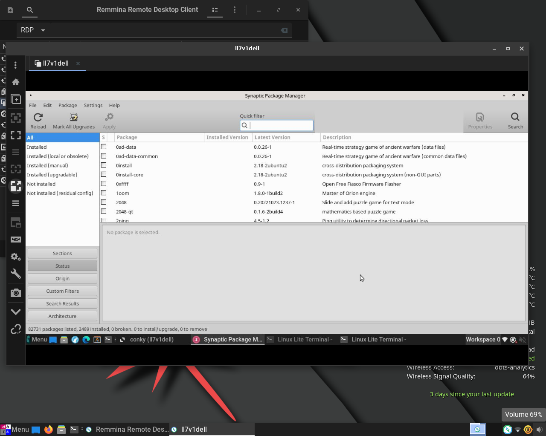The height and width of the screenshot is (436, 546).
Task: Click the Custom Filters button
Action: 62,291
